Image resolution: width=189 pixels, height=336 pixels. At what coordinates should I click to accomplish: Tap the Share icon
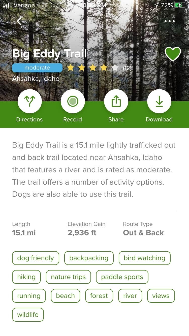(116, 102)
